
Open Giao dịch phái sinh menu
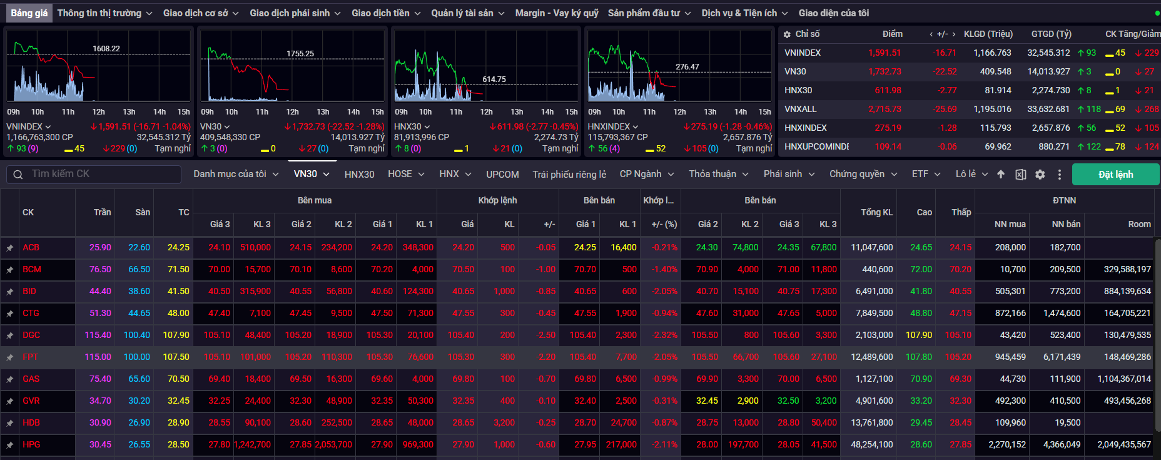295,13
